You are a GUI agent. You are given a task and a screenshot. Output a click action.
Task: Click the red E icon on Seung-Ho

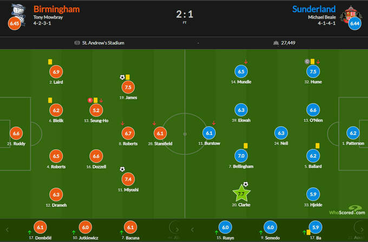coord(90,100)
